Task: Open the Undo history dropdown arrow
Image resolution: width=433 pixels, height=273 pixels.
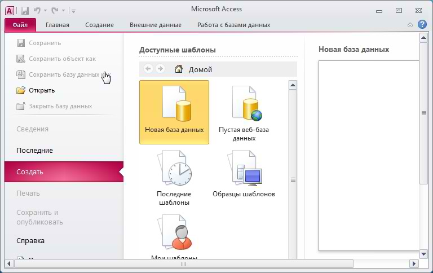Action: (45, 11)
